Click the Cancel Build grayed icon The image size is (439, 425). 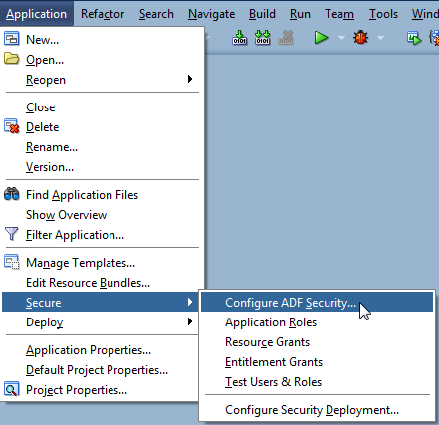286,38
